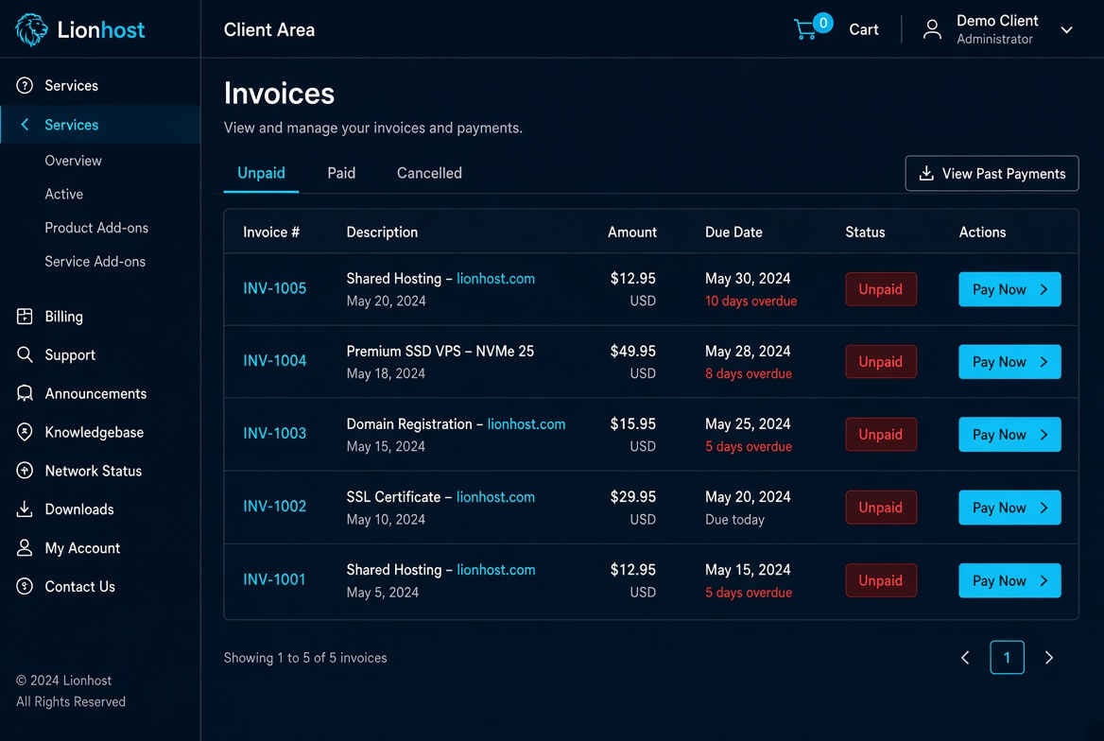Screen dimensions: 1104x741
Task: Open invoice INV-1002 link
Action: pos(275,507)
